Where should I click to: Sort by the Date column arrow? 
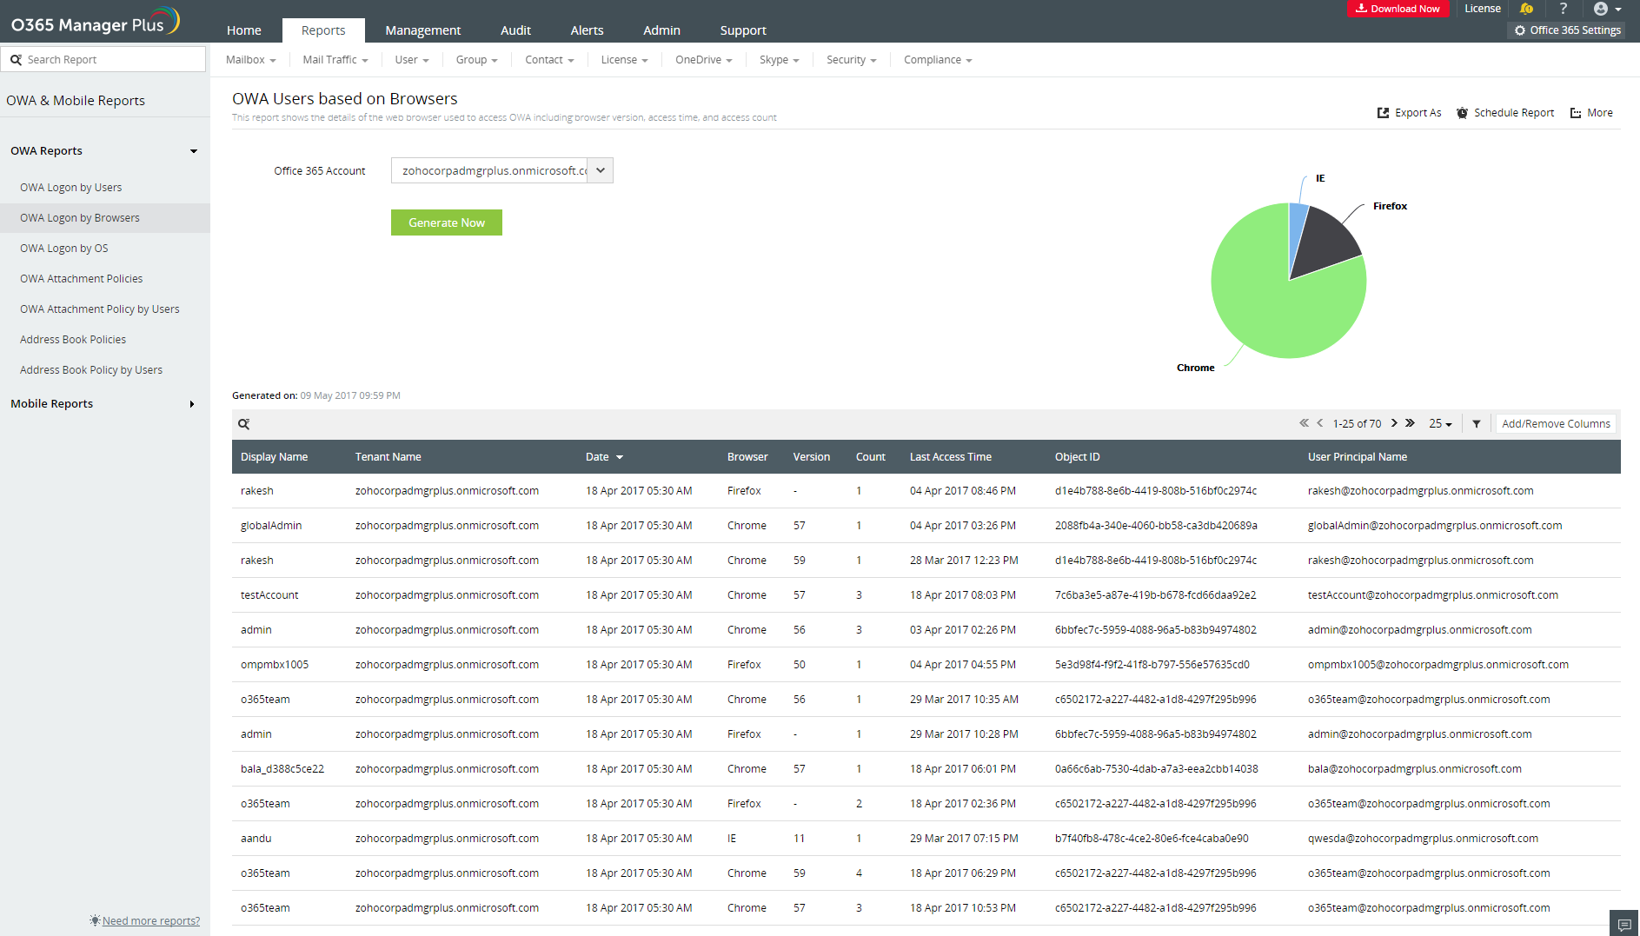[620, 457]
